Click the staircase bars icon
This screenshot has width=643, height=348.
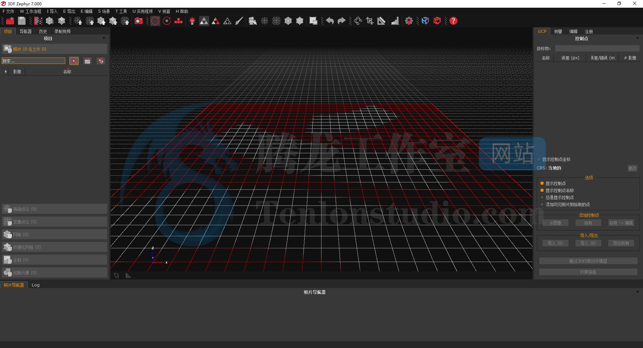(395, 21)
